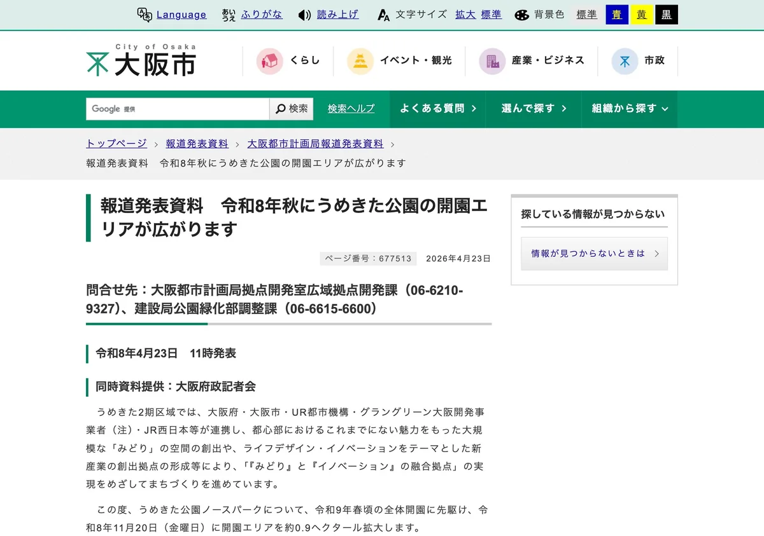Screen dimensions: 764x536
Task: Click the Language translation icon
Action: point(145,15)
